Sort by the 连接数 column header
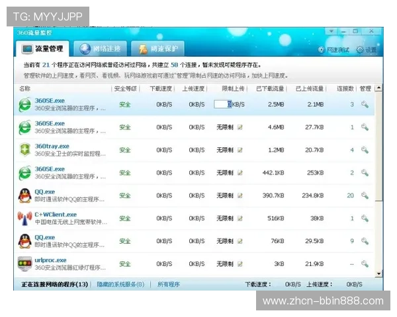The image size is (397, 317). pyautogui.click(x=345, y=88)
